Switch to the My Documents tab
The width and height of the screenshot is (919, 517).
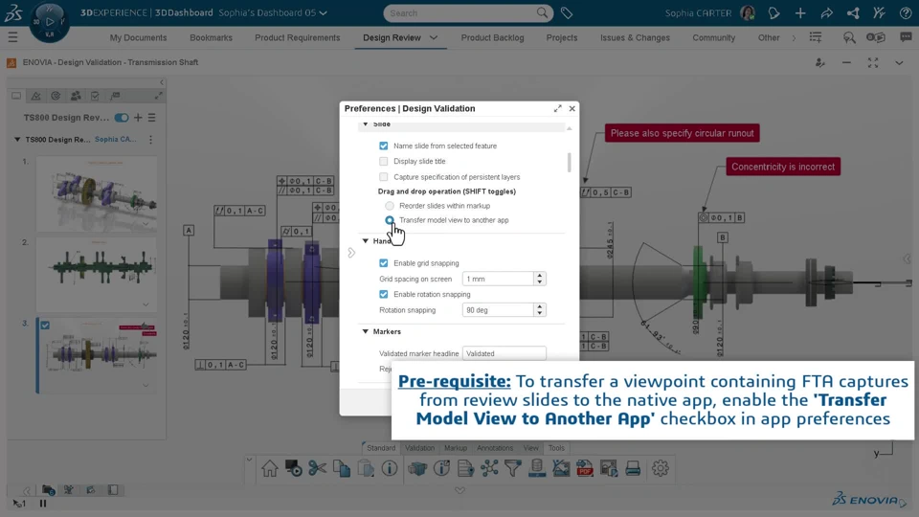click(138, 37)
